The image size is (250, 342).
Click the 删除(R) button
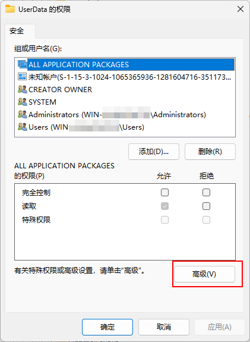(x=210, y=152)
